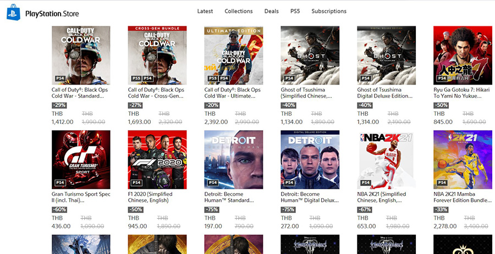Click the -20% discount badge
Viewport: 495px width, 254px height.
[x=212, y=105]
